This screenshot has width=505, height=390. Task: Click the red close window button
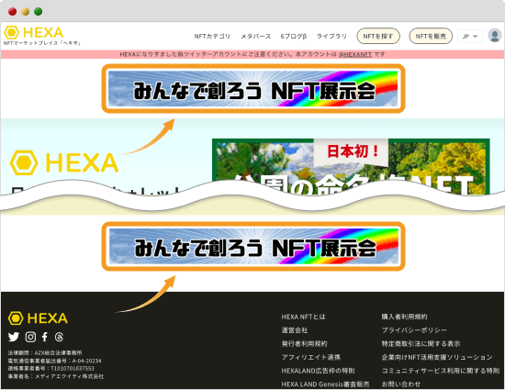[13, 12]
